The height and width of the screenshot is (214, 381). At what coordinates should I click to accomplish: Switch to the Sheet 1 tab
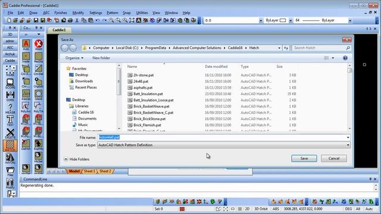(89, 171)
